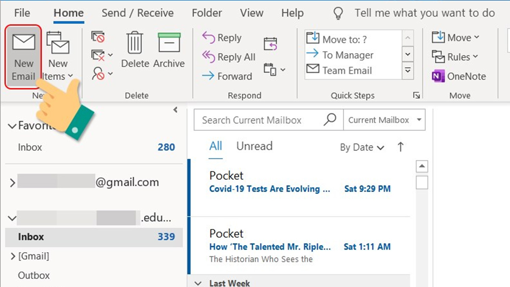Open the Rules dropdown
The image size is (510, 287).
coord(455,57)
